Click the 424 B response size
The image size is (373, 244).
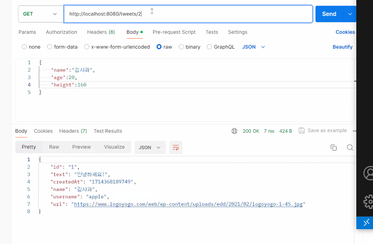tap(285, 131)
